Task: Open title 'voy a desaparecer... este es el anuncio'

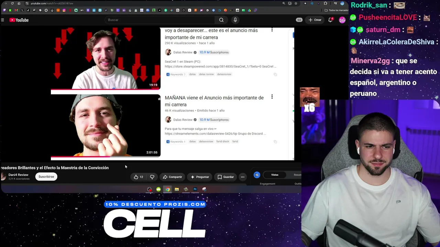Action: click(x=211, y=34)
